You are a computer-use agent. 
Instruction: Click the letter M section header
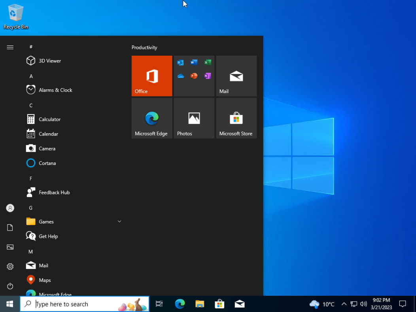(x=31, y=251)
